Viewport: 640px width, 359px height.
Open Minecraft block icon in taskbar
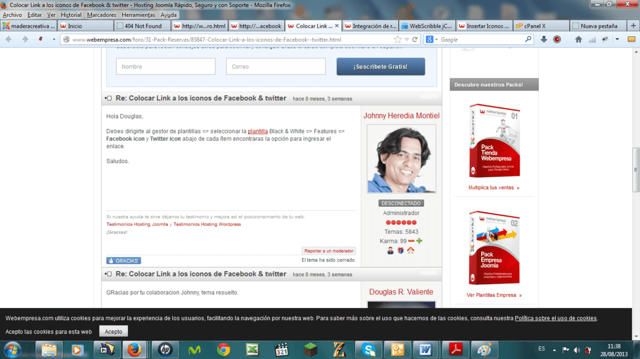click(x=310, y=350)
